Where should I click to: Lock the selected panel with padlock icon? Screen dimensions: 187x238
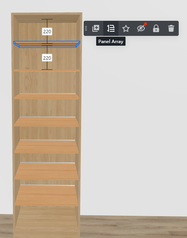(156, 28)
